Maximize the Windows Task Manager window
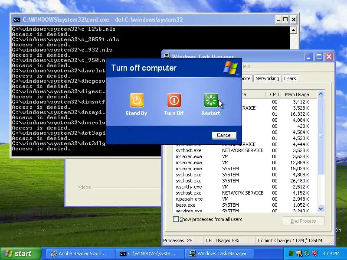 319,57
